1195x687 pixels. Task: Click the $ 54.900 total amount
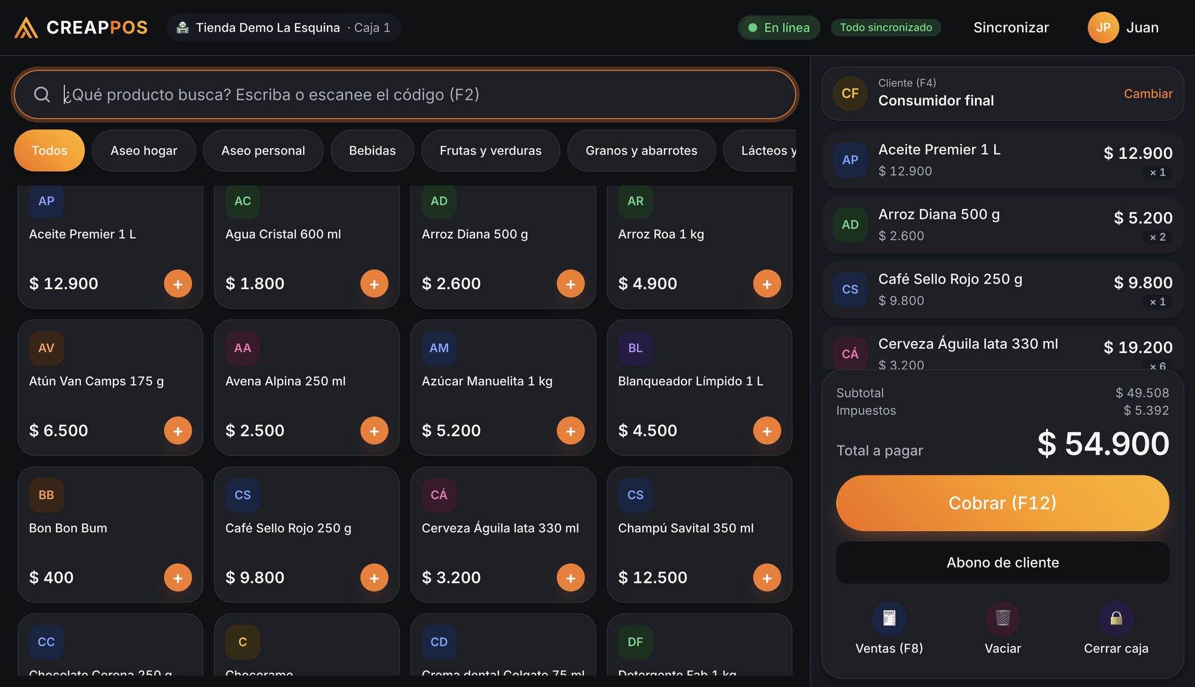[1103, 444]
